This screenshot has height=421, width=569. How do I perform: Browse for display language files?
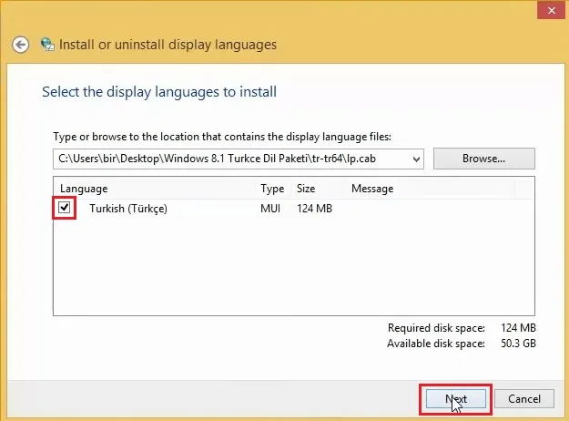pyautogui.click(x=483, y=159)
